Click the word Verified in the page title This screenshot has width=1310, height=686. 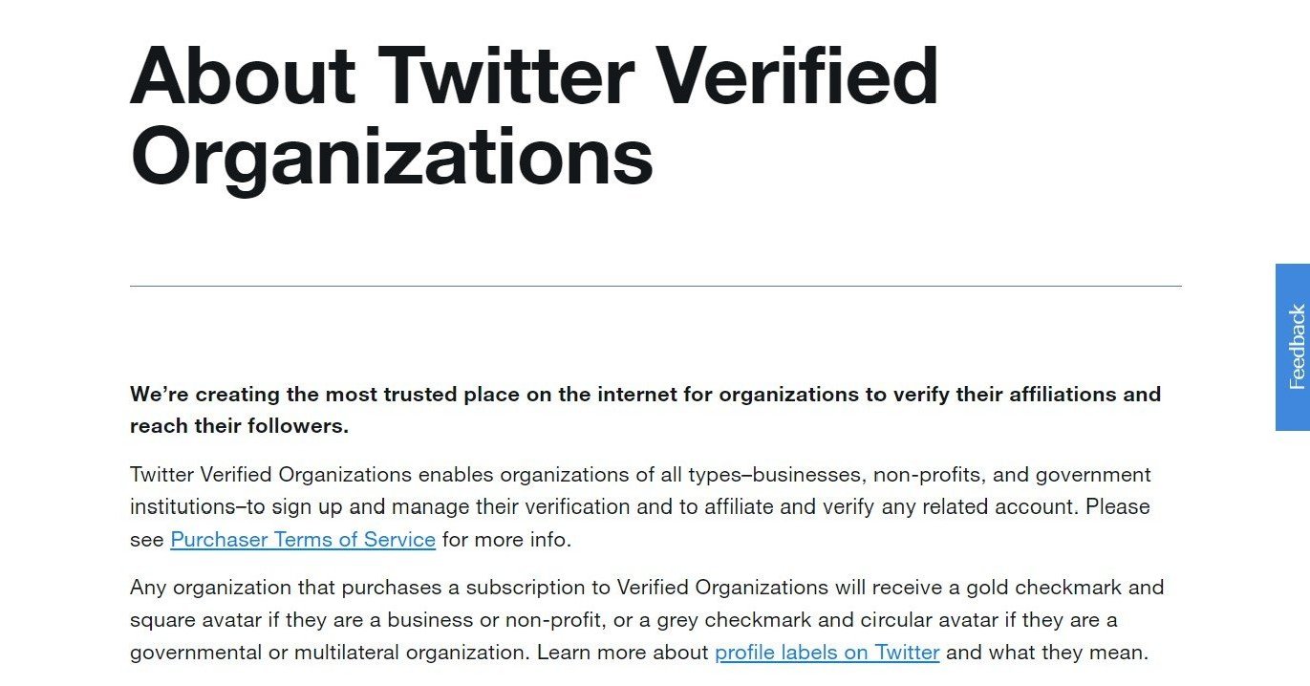797,75
